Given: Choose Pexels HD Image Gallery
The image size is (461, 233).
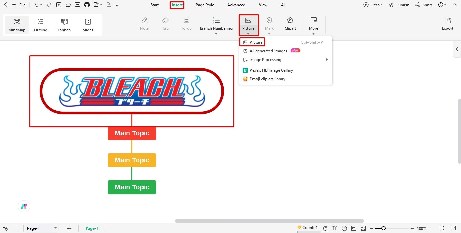Looking at the screenshot, I should point(286,70).
